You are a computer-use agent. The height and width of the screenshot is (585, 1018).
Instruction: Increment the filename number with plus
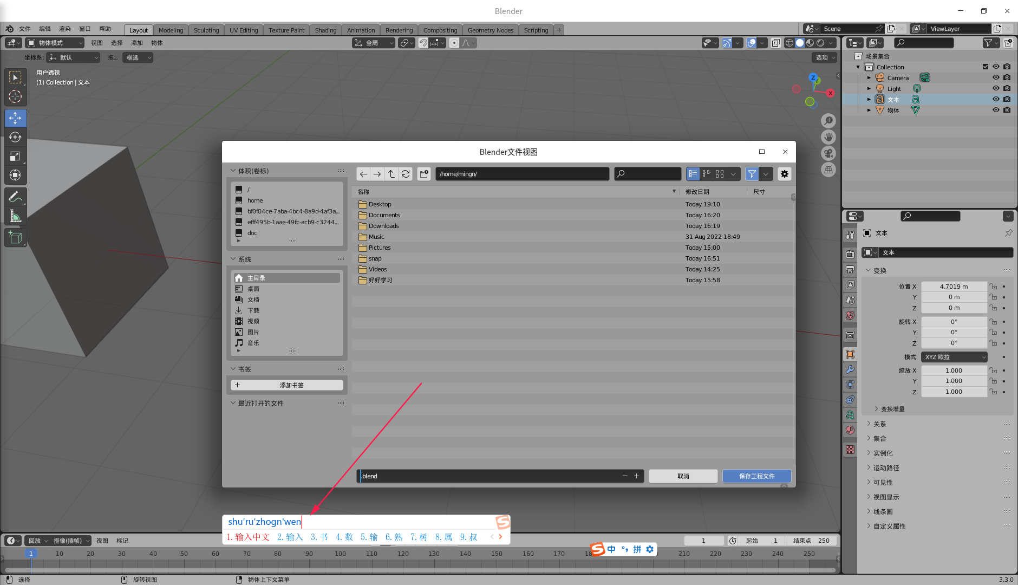[636, 476]
